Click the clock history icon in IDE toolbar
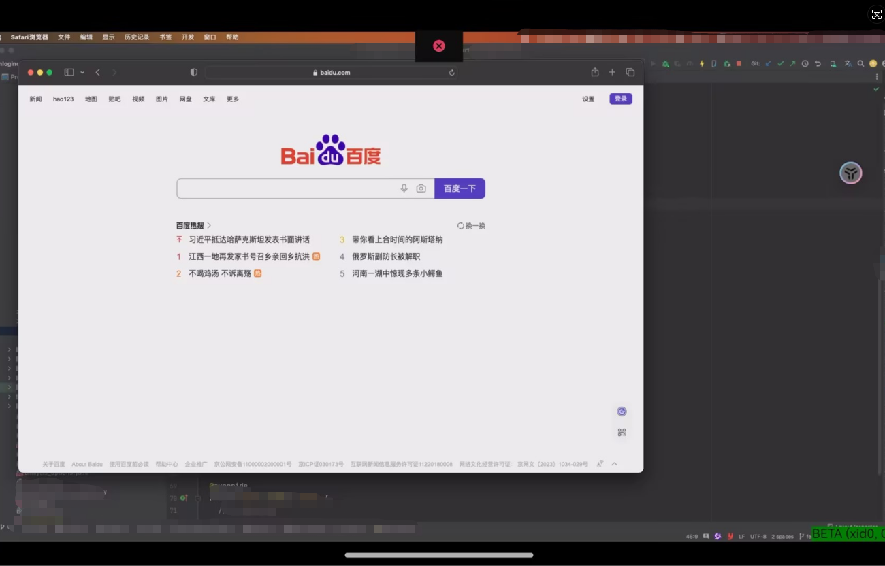The height and width of the screenshot is (566, 885). (x=805, y=63)
